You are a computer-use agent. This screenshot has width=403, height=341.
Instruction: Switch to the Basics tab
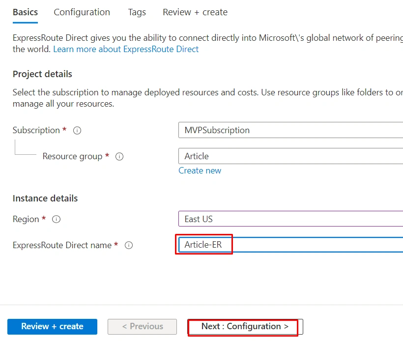click(25, 12)
